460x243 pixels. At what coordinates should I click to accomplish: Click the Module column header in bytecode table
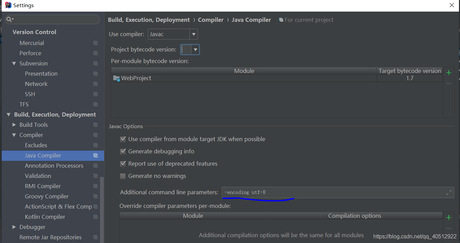point(244,71)
